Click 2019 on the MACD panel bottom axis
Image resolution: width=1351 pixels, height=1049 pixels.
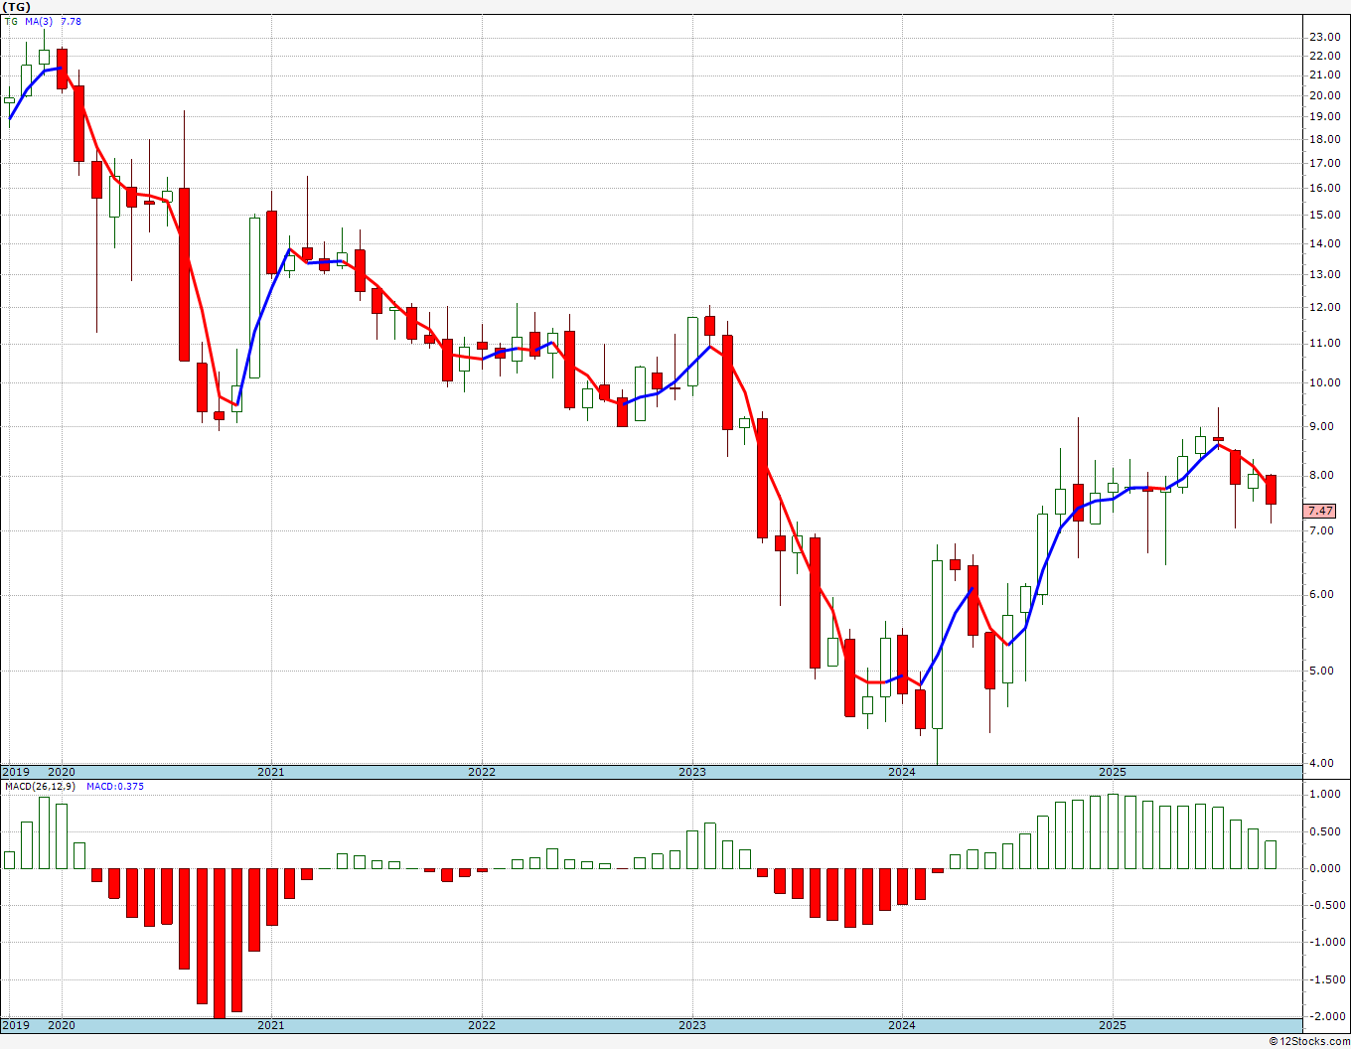[15, 1025]
